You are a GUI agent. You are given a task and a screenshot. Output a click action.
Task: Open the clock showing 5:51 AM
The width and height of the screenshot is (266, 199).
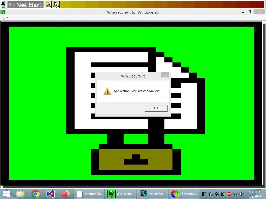pyautogui.click(x=255, y=194)
